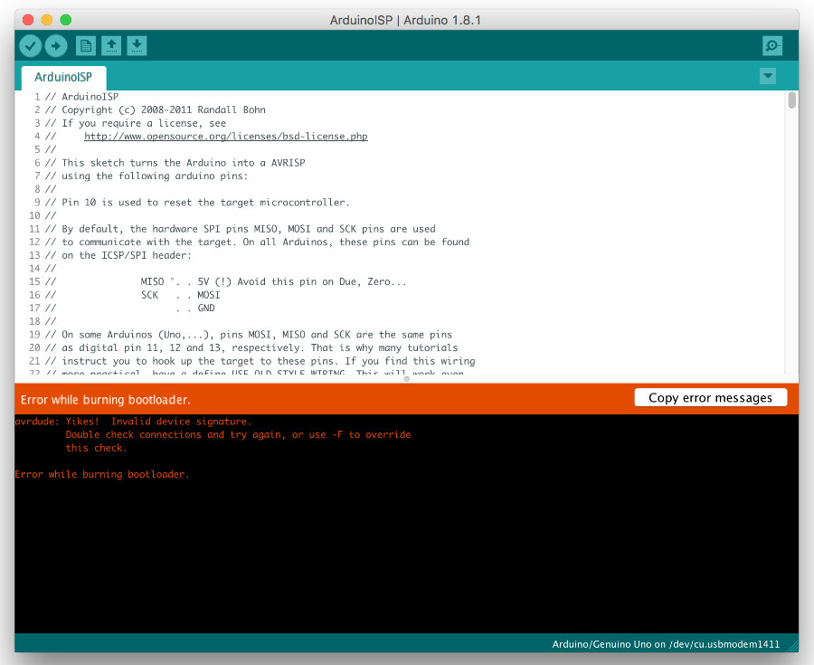Click the Upload arrow button
The image size is (814, 665).
point(56,45)
